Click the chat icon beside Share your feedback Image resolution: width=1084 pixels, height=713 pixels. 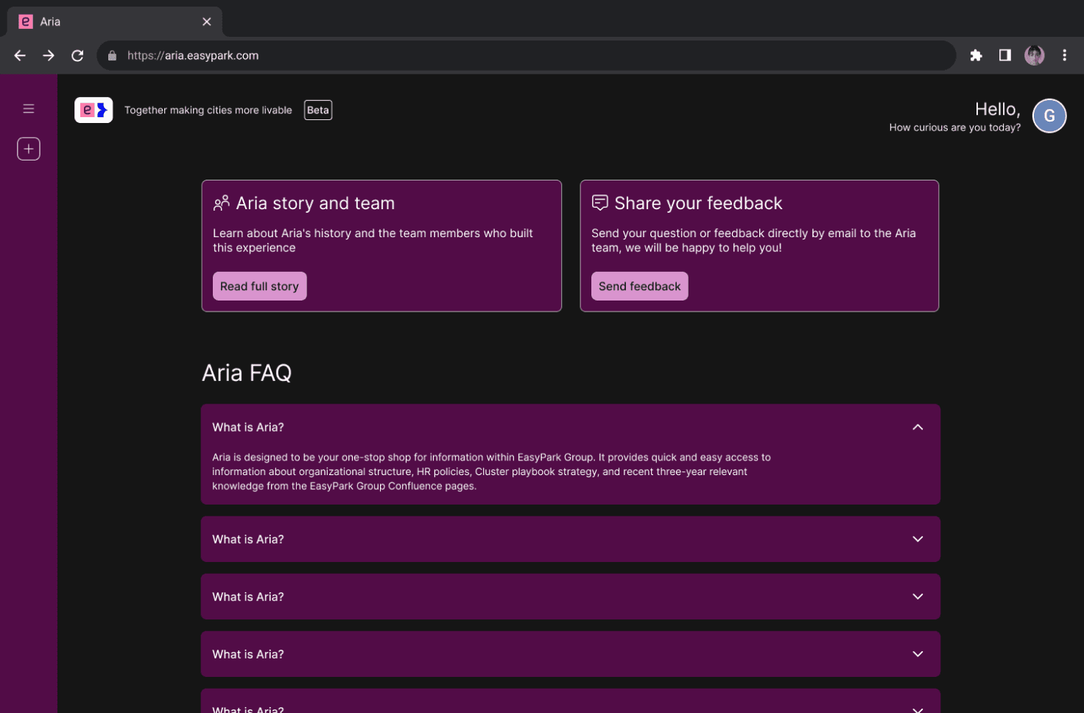600,203
